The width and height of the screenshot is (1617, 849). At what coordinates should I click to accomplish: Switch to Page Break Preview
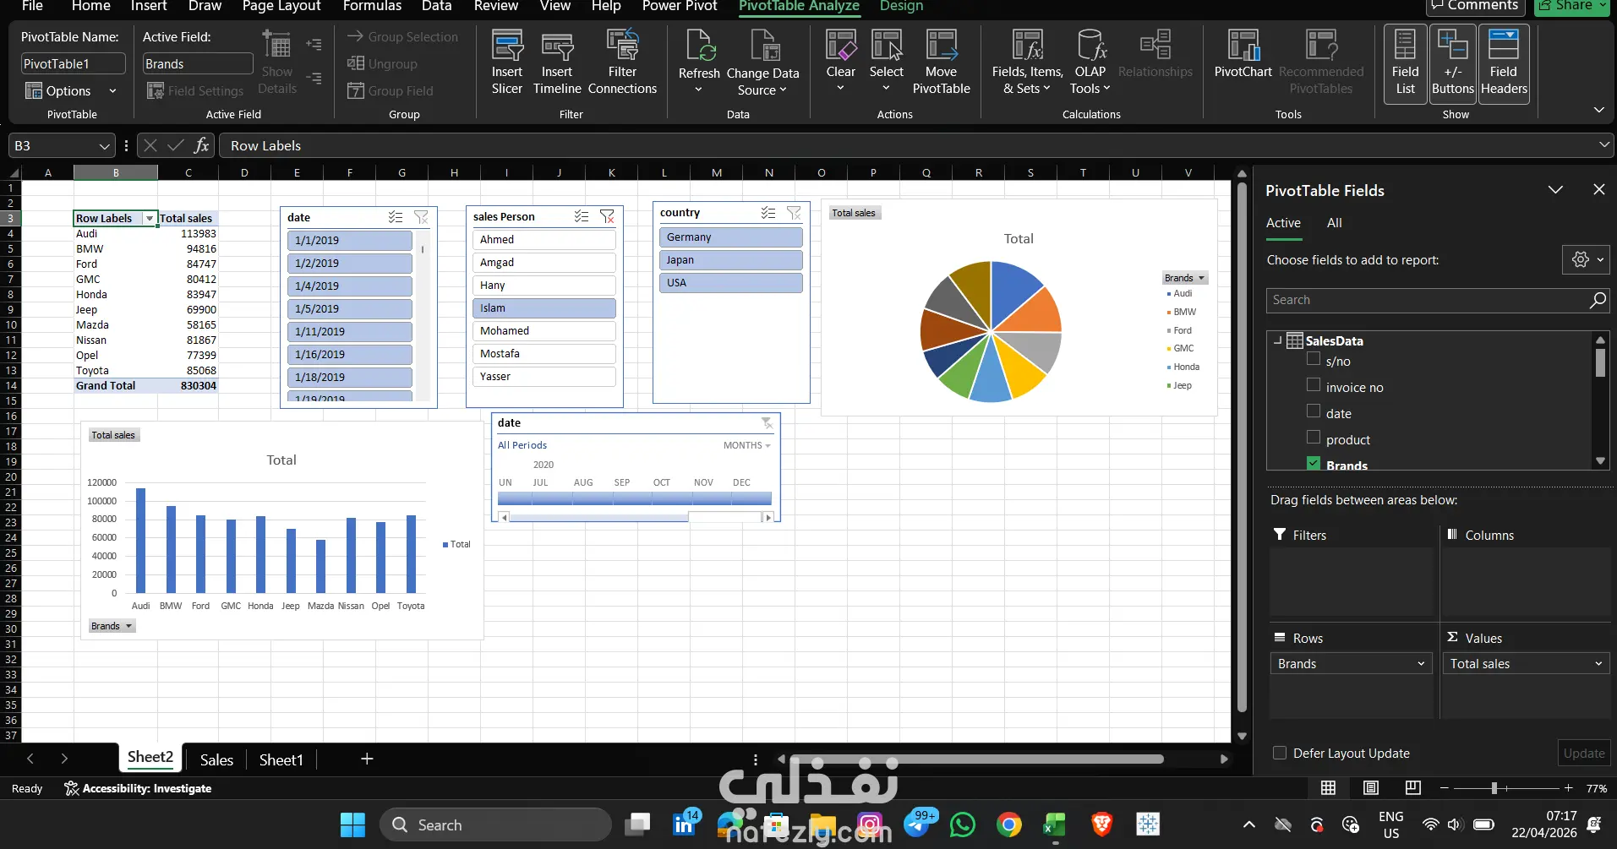[x=1412, y=788]
